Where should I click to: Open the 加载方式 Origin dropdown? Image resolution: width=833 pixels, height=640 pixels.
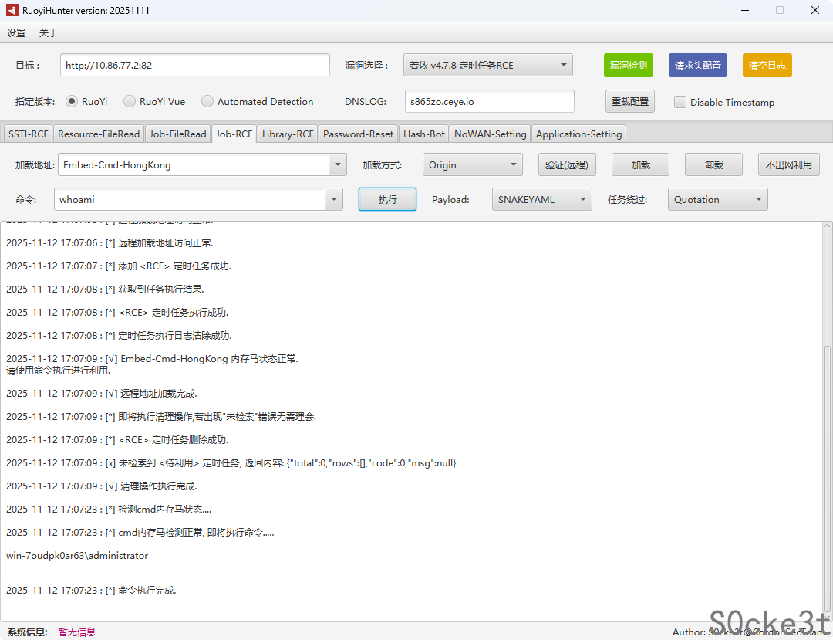pos(473,164)
